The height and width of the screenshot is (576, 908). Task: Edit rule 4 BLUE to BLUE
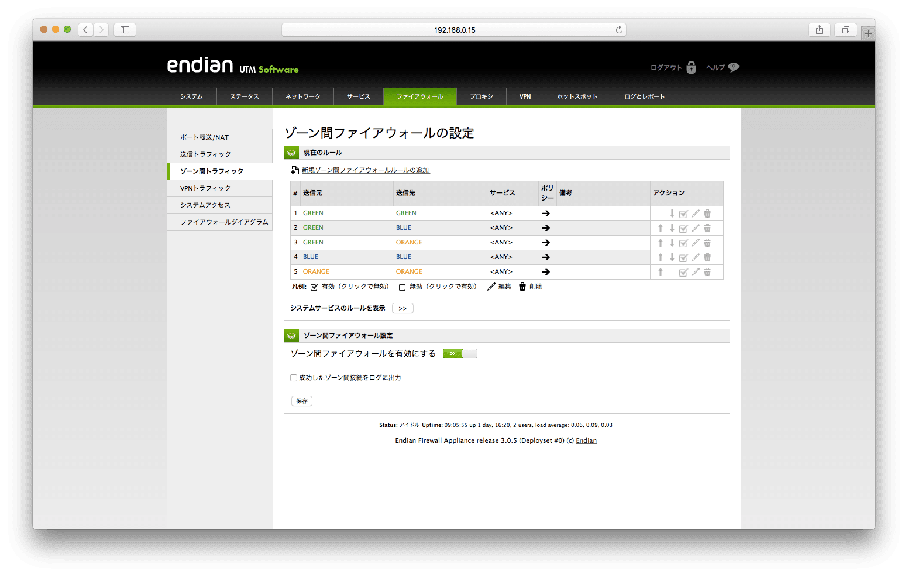(x=696, y=257)
